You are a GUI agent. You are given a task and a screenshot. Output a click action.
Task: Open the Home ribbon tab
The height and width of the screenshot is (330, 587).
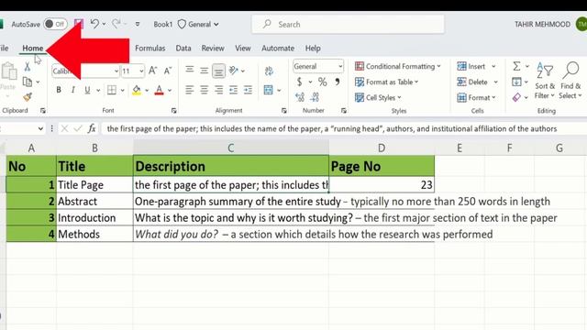coord(33,49)
